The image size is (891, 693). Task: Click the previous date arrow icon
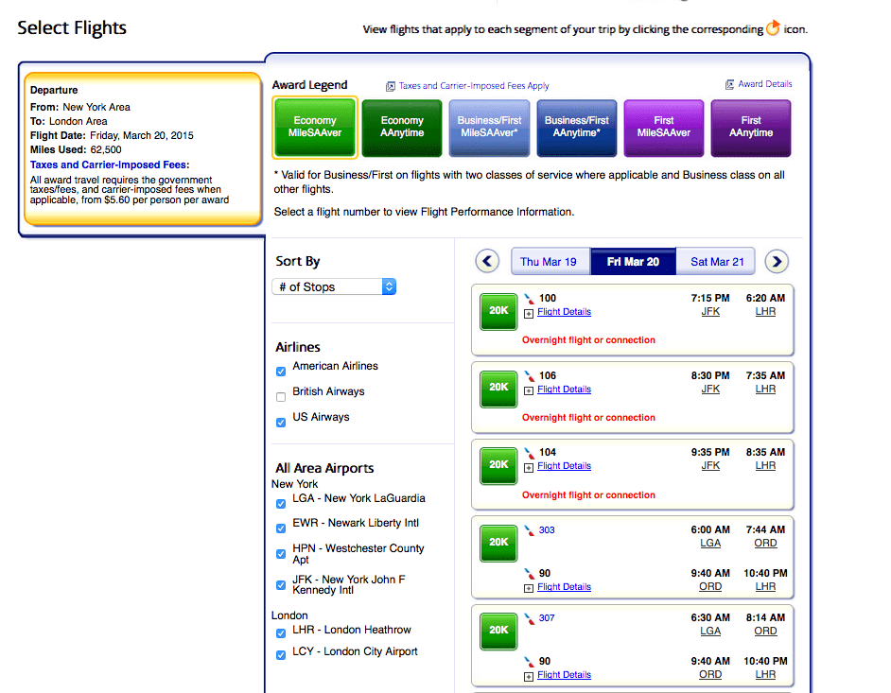(487, 261)
